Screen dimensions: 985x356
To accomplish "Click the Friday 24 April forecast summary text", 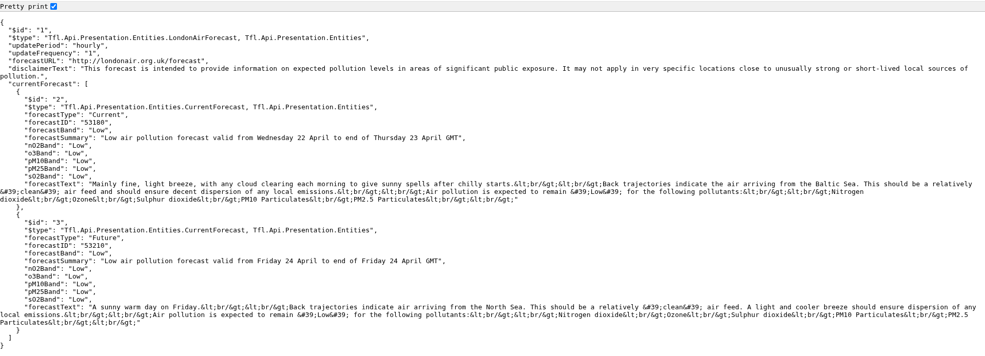I will (272, 261).
